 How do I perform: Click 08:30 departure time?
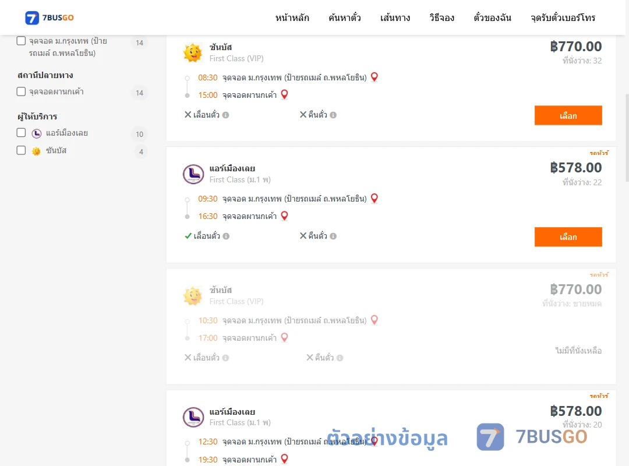pyautogui.click(x=208, y=77)
